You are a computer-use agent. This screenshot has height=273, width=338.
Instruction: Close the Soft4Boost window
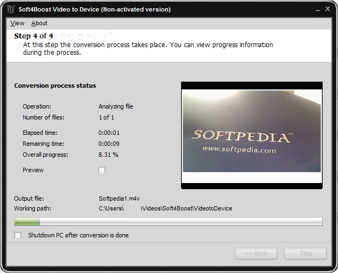point(328,9)
